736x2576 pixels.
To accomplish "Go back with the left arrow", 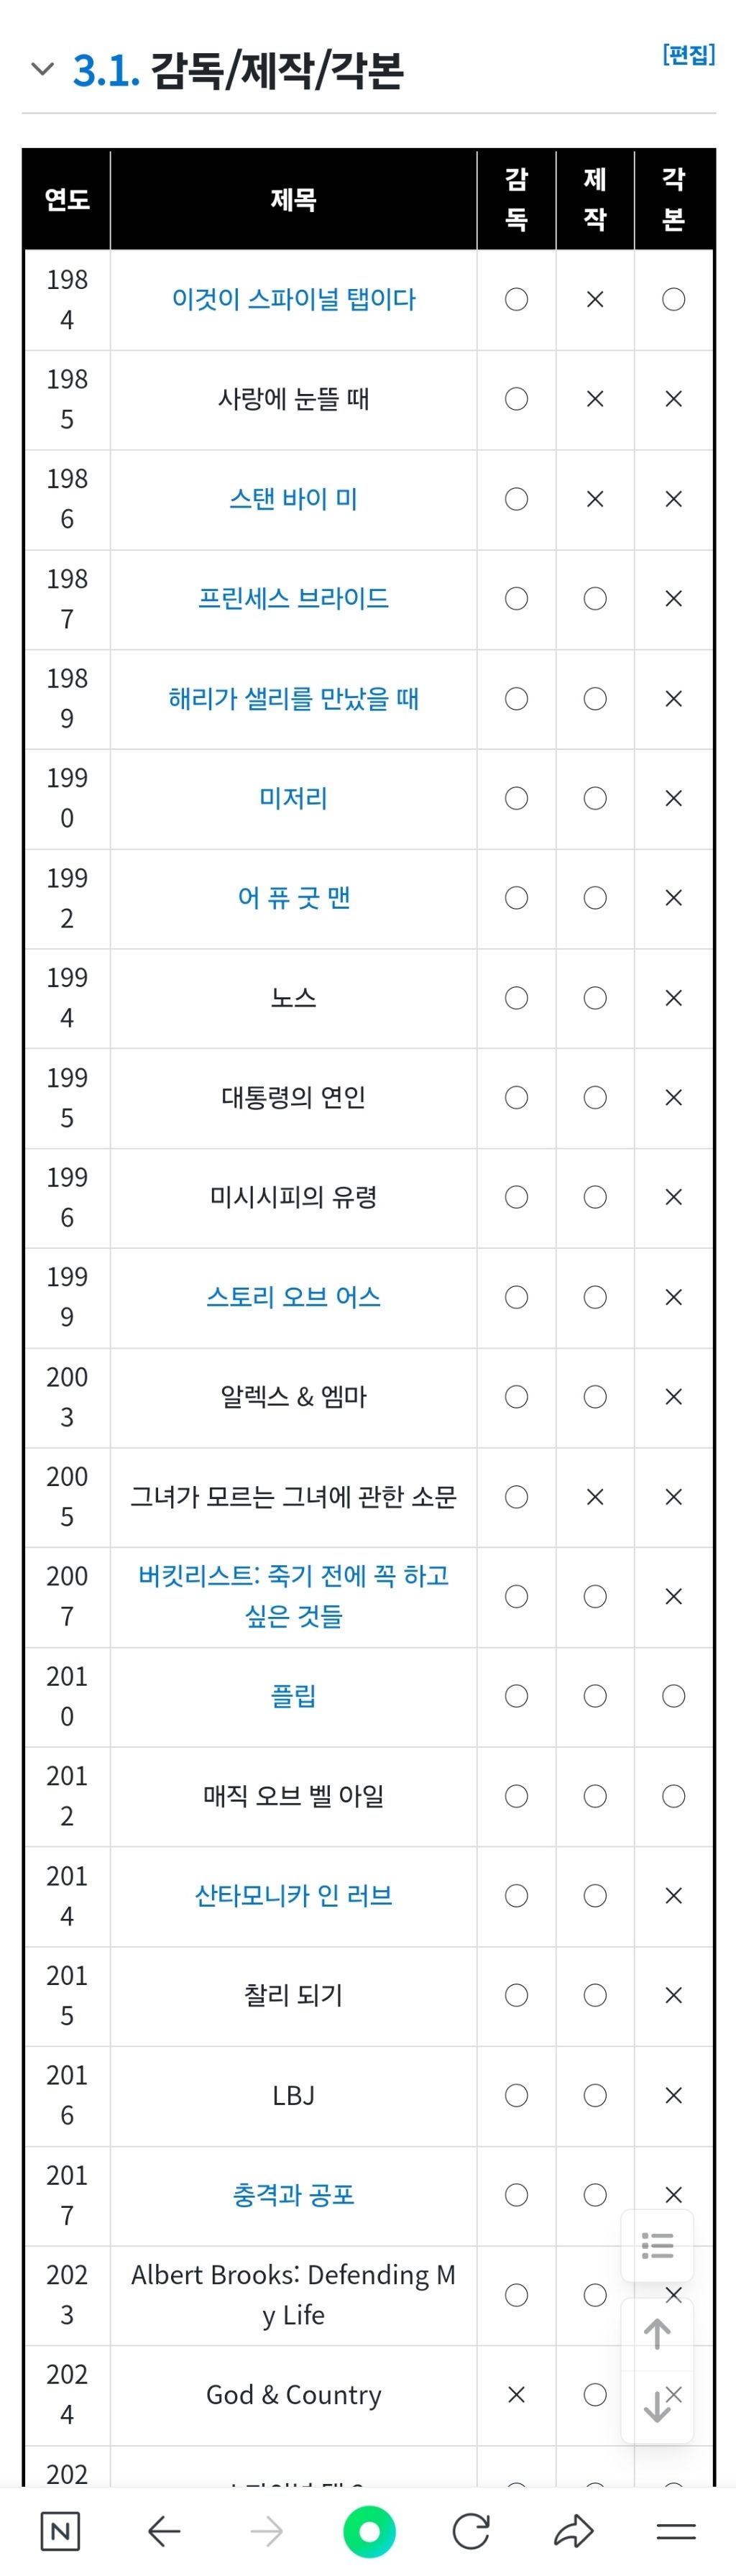I will click(x=164, y=2531).
